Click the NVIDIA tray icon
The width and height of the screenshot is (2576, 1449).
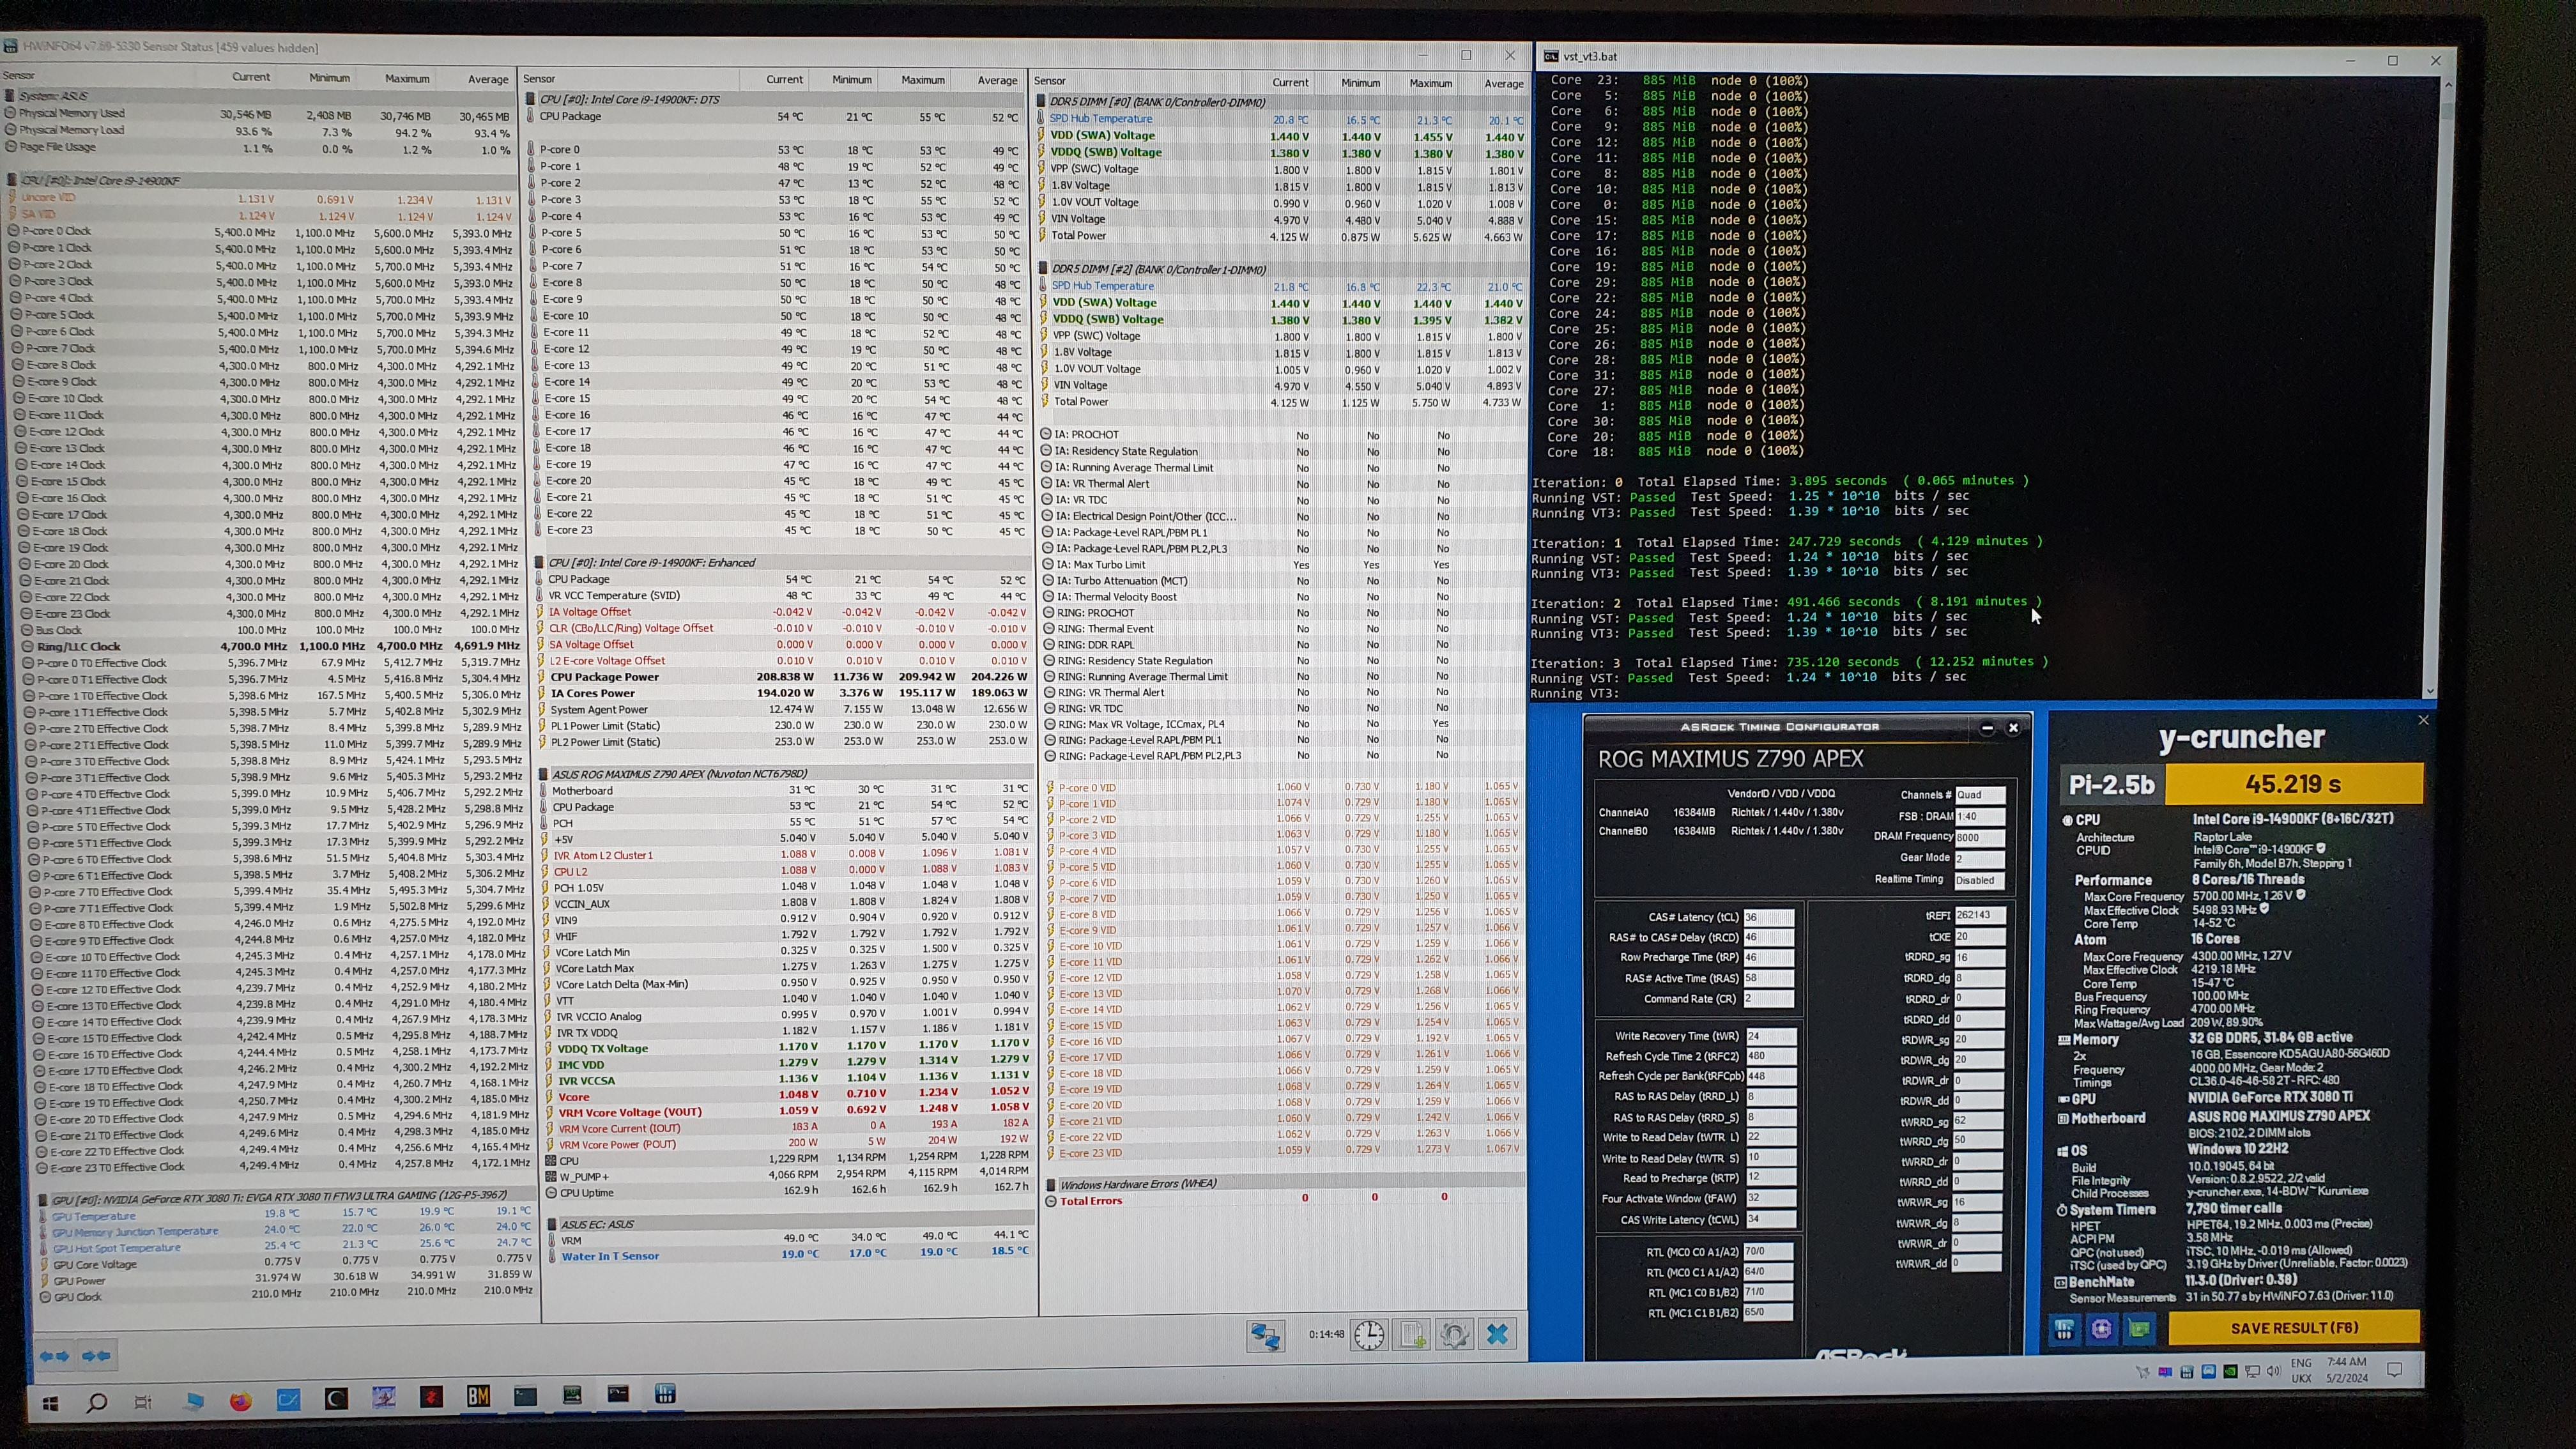coord(2230,1372)
